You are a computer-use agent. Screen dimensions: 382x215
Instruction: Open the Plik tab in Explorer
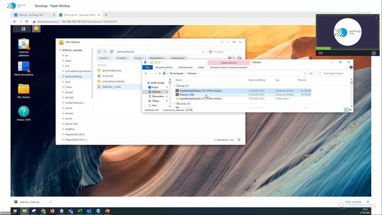pos(147,67)
